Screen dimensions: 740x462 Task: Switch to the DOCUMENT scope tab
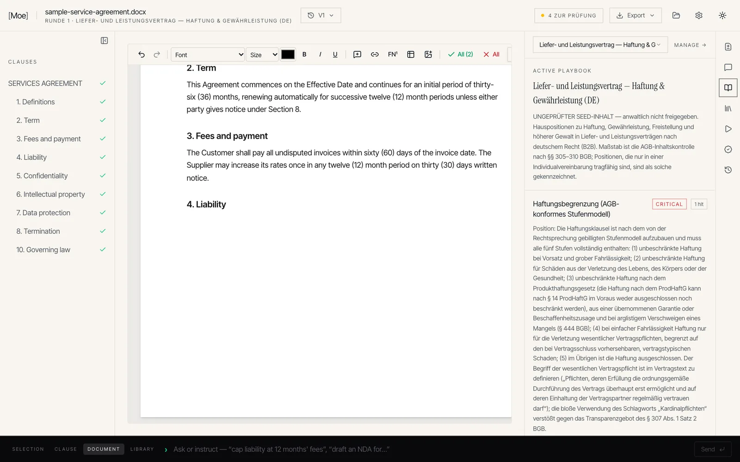104,449
